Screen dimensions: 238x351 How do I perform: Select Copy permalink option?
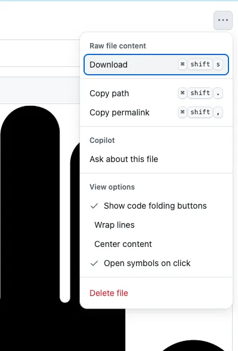(156, 112)
